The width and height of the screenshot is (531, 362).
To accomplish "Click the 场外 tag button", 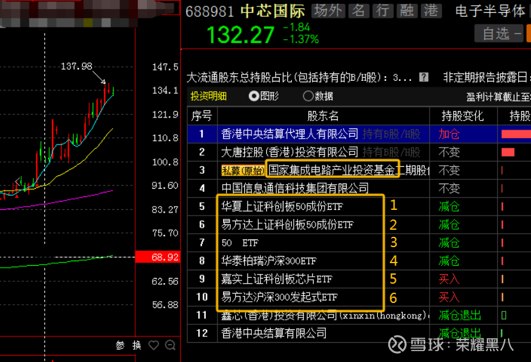I will pyautogui.click(x=328, y=11).
